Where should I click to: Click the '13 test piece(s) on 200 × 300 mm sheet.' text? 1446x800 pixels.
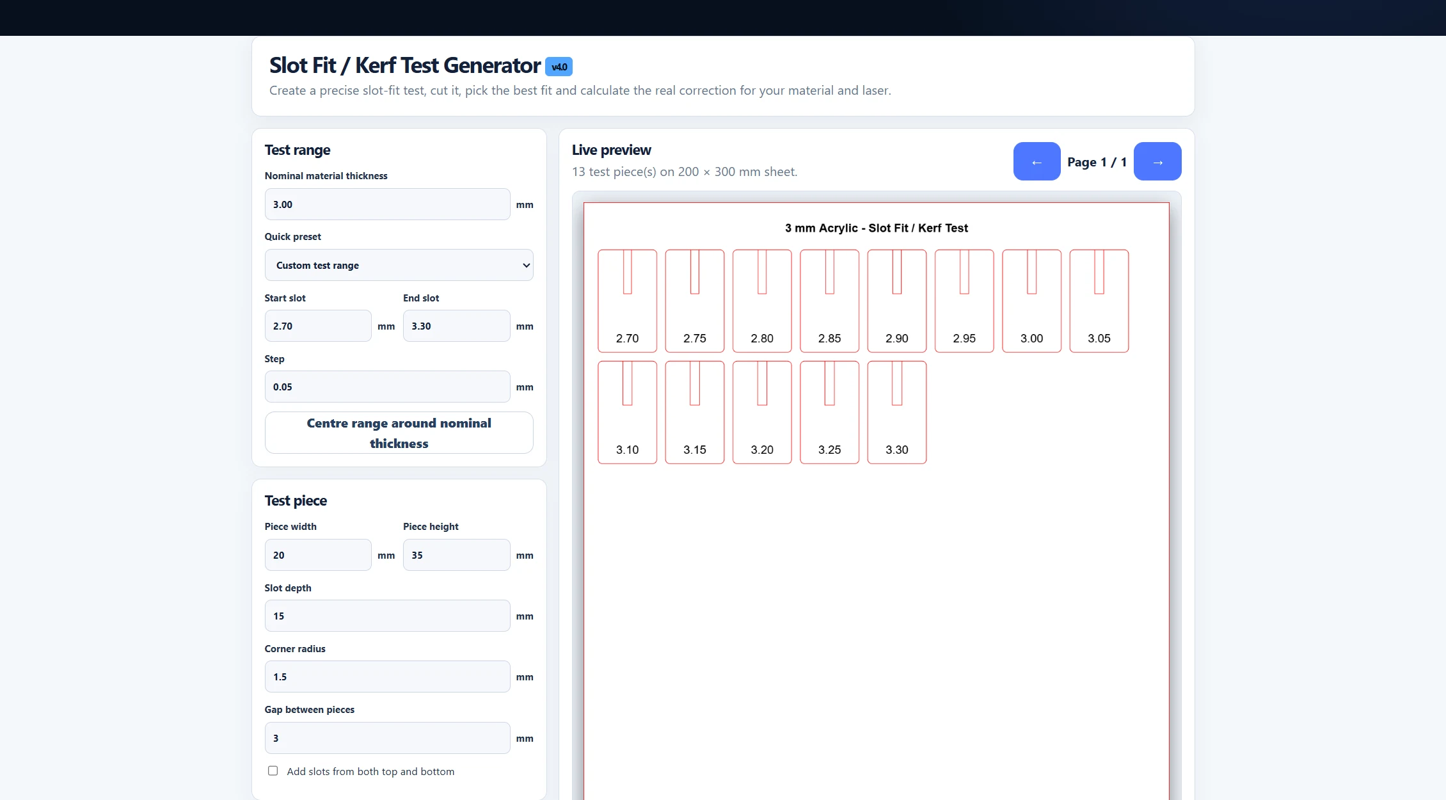(685, 172)
